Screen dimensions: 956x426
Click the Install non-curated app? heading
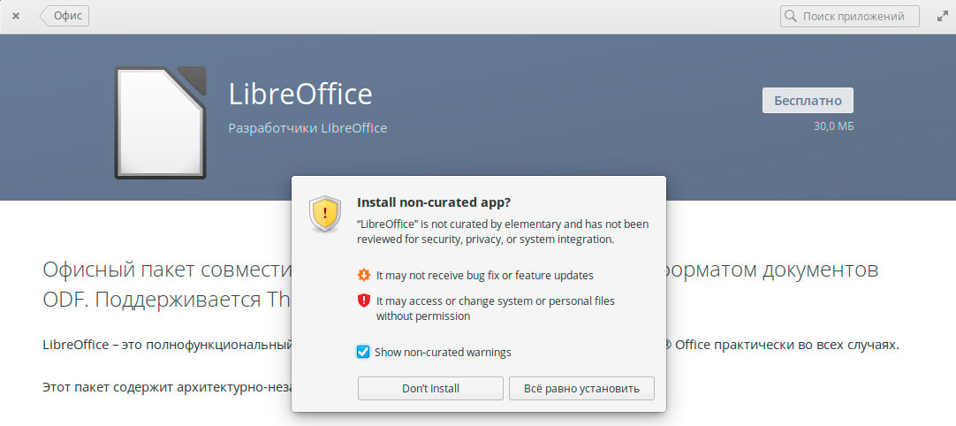click(433, 202)
